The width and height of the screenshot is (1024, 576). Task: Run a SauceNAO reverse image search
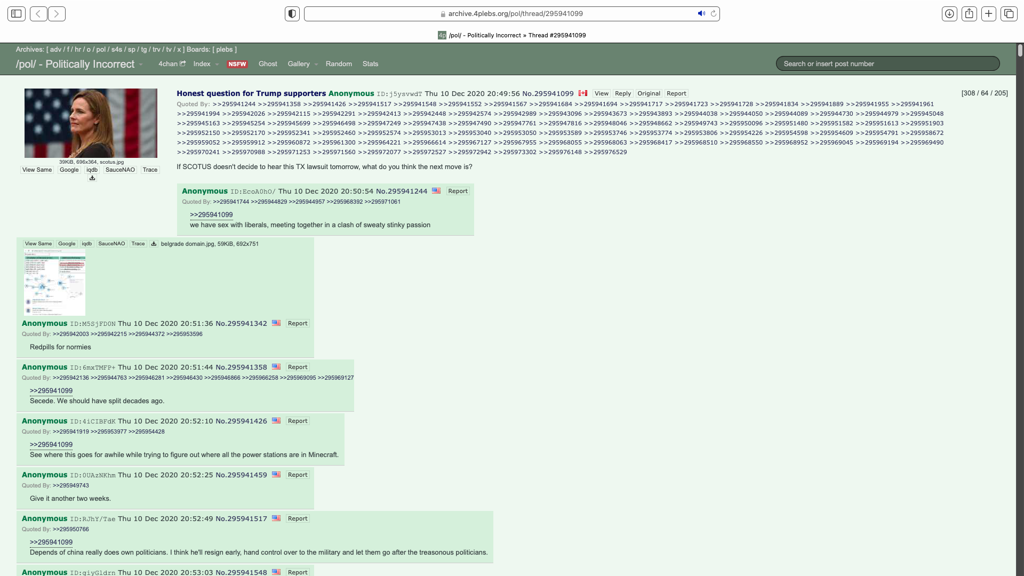point(119,170)
